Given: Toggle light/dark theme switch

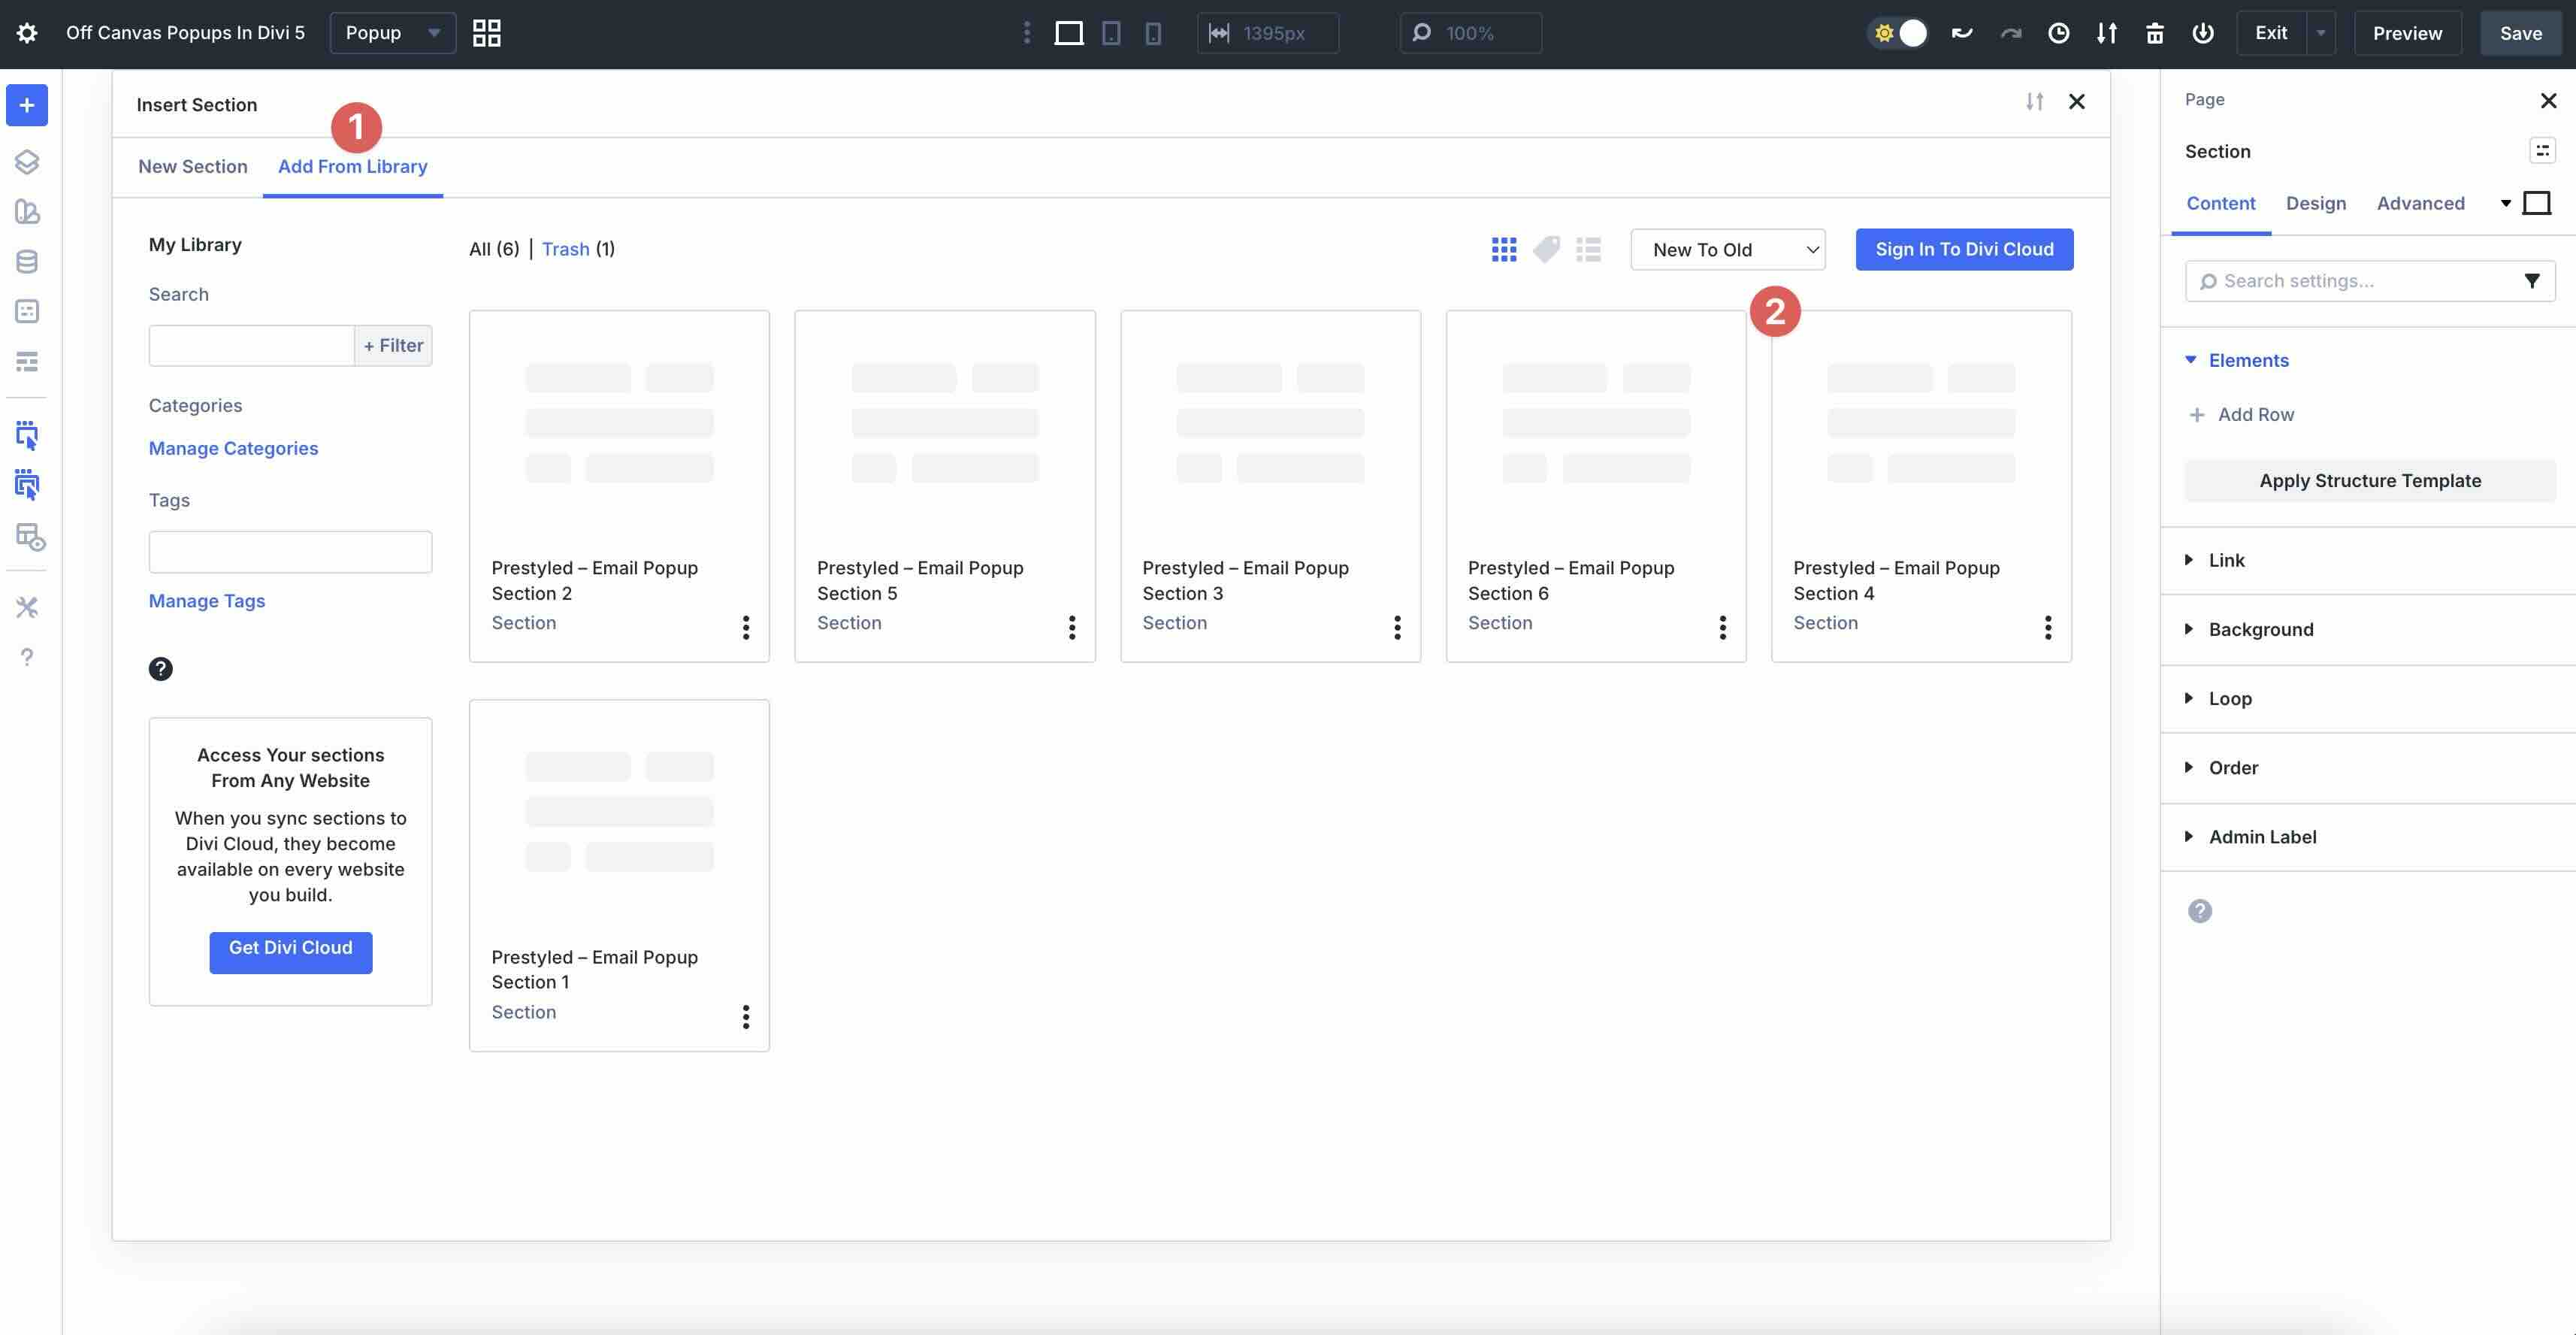Looking at the screenshot, I should 1898,33.
